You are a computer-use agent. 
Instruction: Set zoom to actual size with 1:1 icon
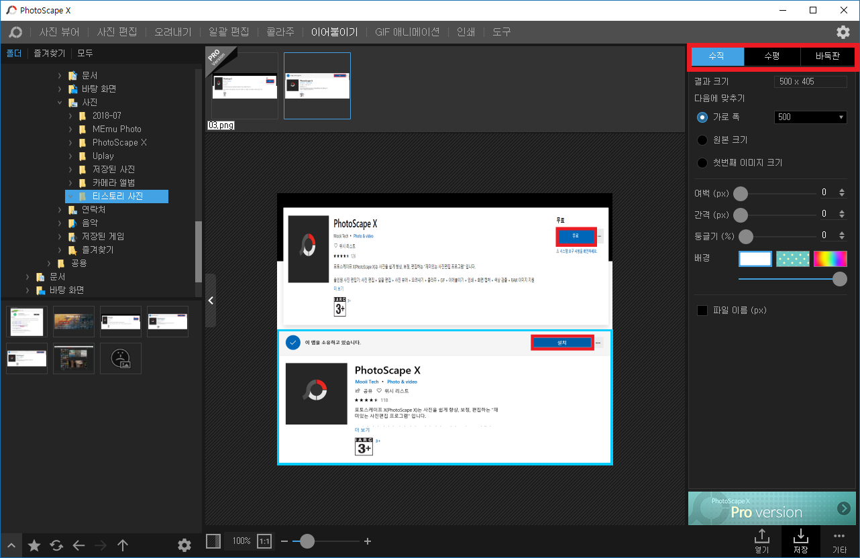[x=264, y=541]
